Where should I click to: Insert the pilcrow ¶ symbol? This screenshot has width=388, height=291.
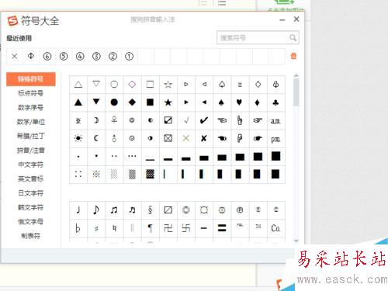[150, 228]
